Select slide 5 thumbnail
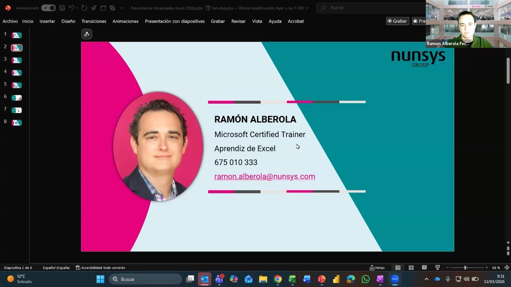The width and height of the screenshot is (511, 287). [x=17, y=85]
